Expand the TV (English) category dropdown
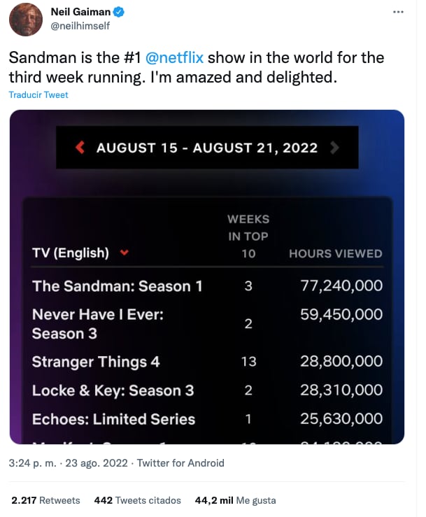This screenshot has height=517, width=426. pos(125,253)
